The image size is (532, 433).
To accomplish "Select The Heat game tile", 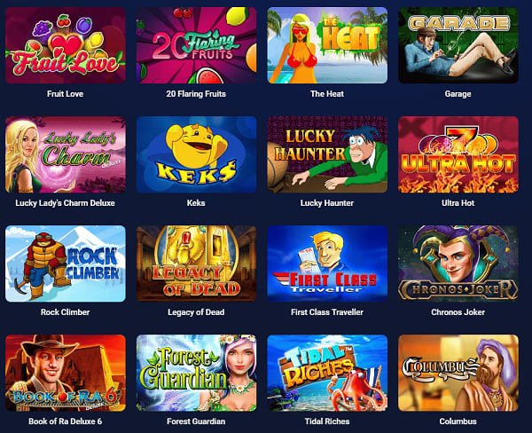I will 327,45.
